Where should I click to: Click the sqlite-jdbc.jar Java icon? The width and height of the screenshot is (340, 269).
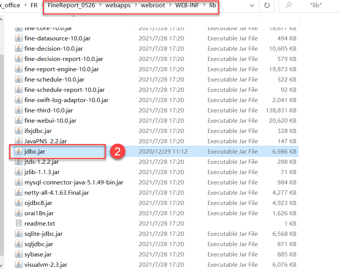pos(19,234)
